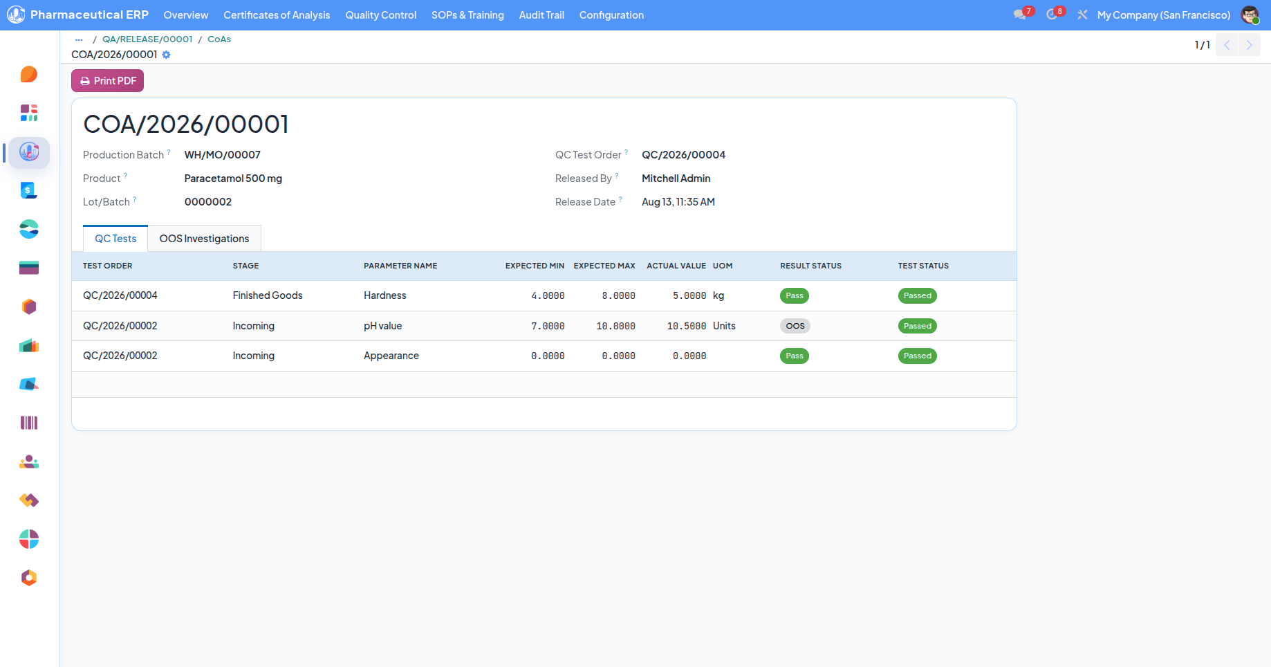The height and width of the screenshot is (667, 1271).
Task: Click the Release Date Aug 13, 11:35 AM
Action: tap(678, 202)
